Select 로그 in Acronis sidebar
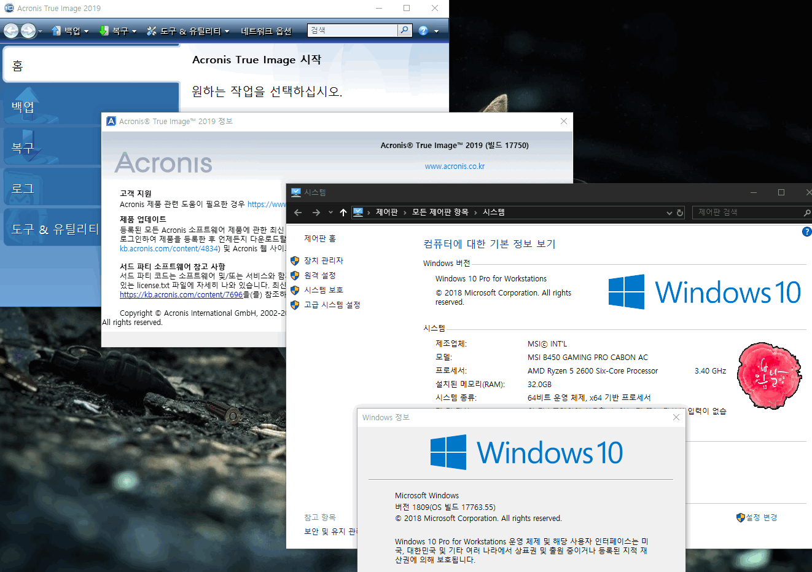Screen dimensions: 812x572 click(52, 188)
